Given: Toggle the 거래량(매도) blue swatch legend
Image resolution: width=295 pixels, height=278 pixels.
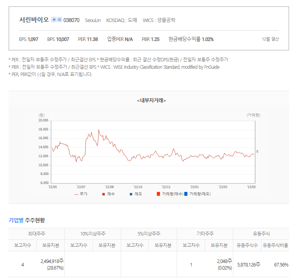Looking at the screenshot, I should 197,194.
